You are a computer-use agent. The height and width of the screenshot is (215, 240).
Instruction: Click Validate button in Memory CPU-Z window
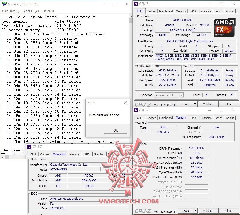coord(208,211)
